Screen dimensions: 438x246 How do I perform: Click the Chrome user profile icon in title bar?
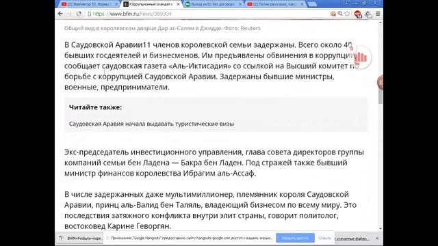[346, 3]
